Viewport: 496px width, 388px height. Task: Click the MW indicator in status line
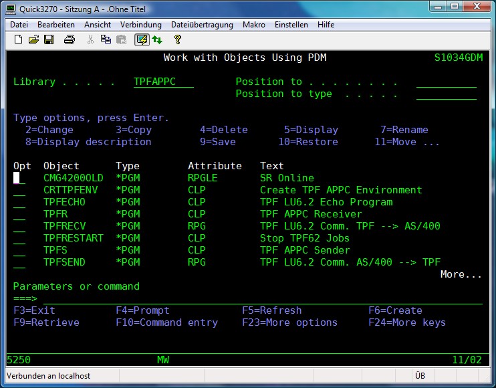(163, 360)
